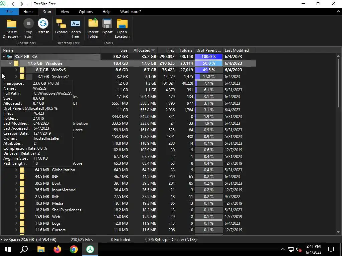Sort by Size column header
Viewport: 342px width, 256px height.
coord(115,50)
